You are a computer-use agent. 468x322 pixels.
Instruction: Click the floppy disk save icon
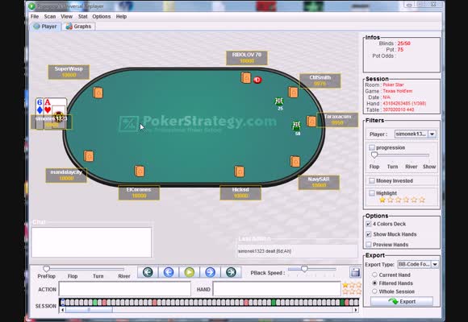pos(355,272)
